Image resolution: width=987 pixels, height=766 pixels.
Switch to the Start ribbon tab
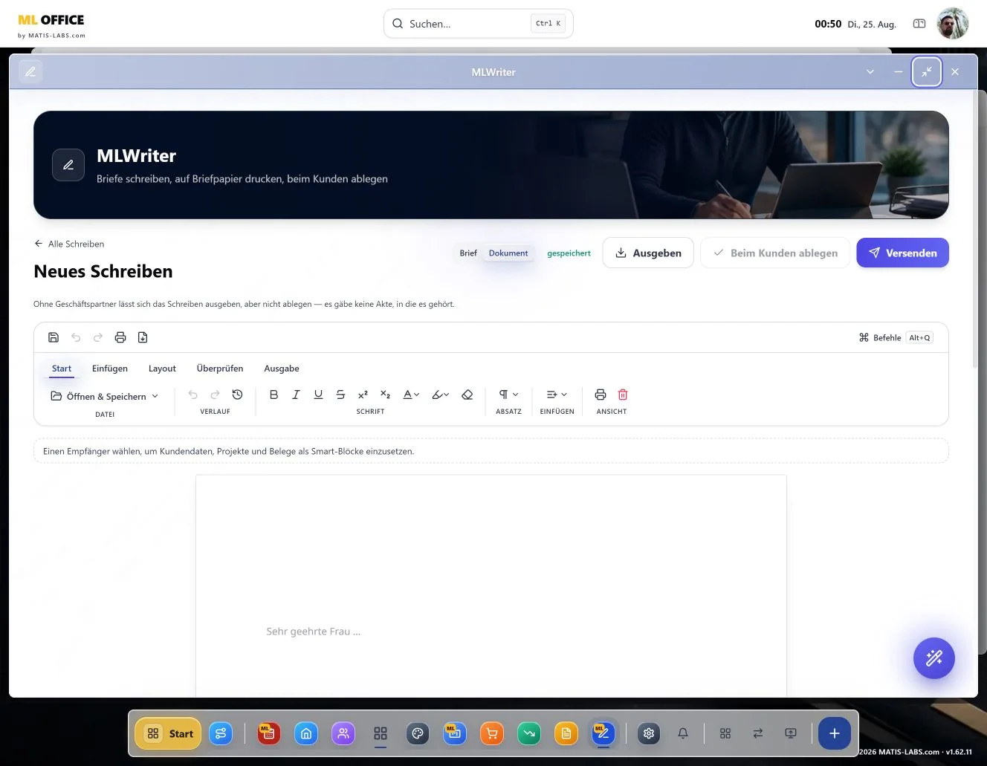[62, 369]
